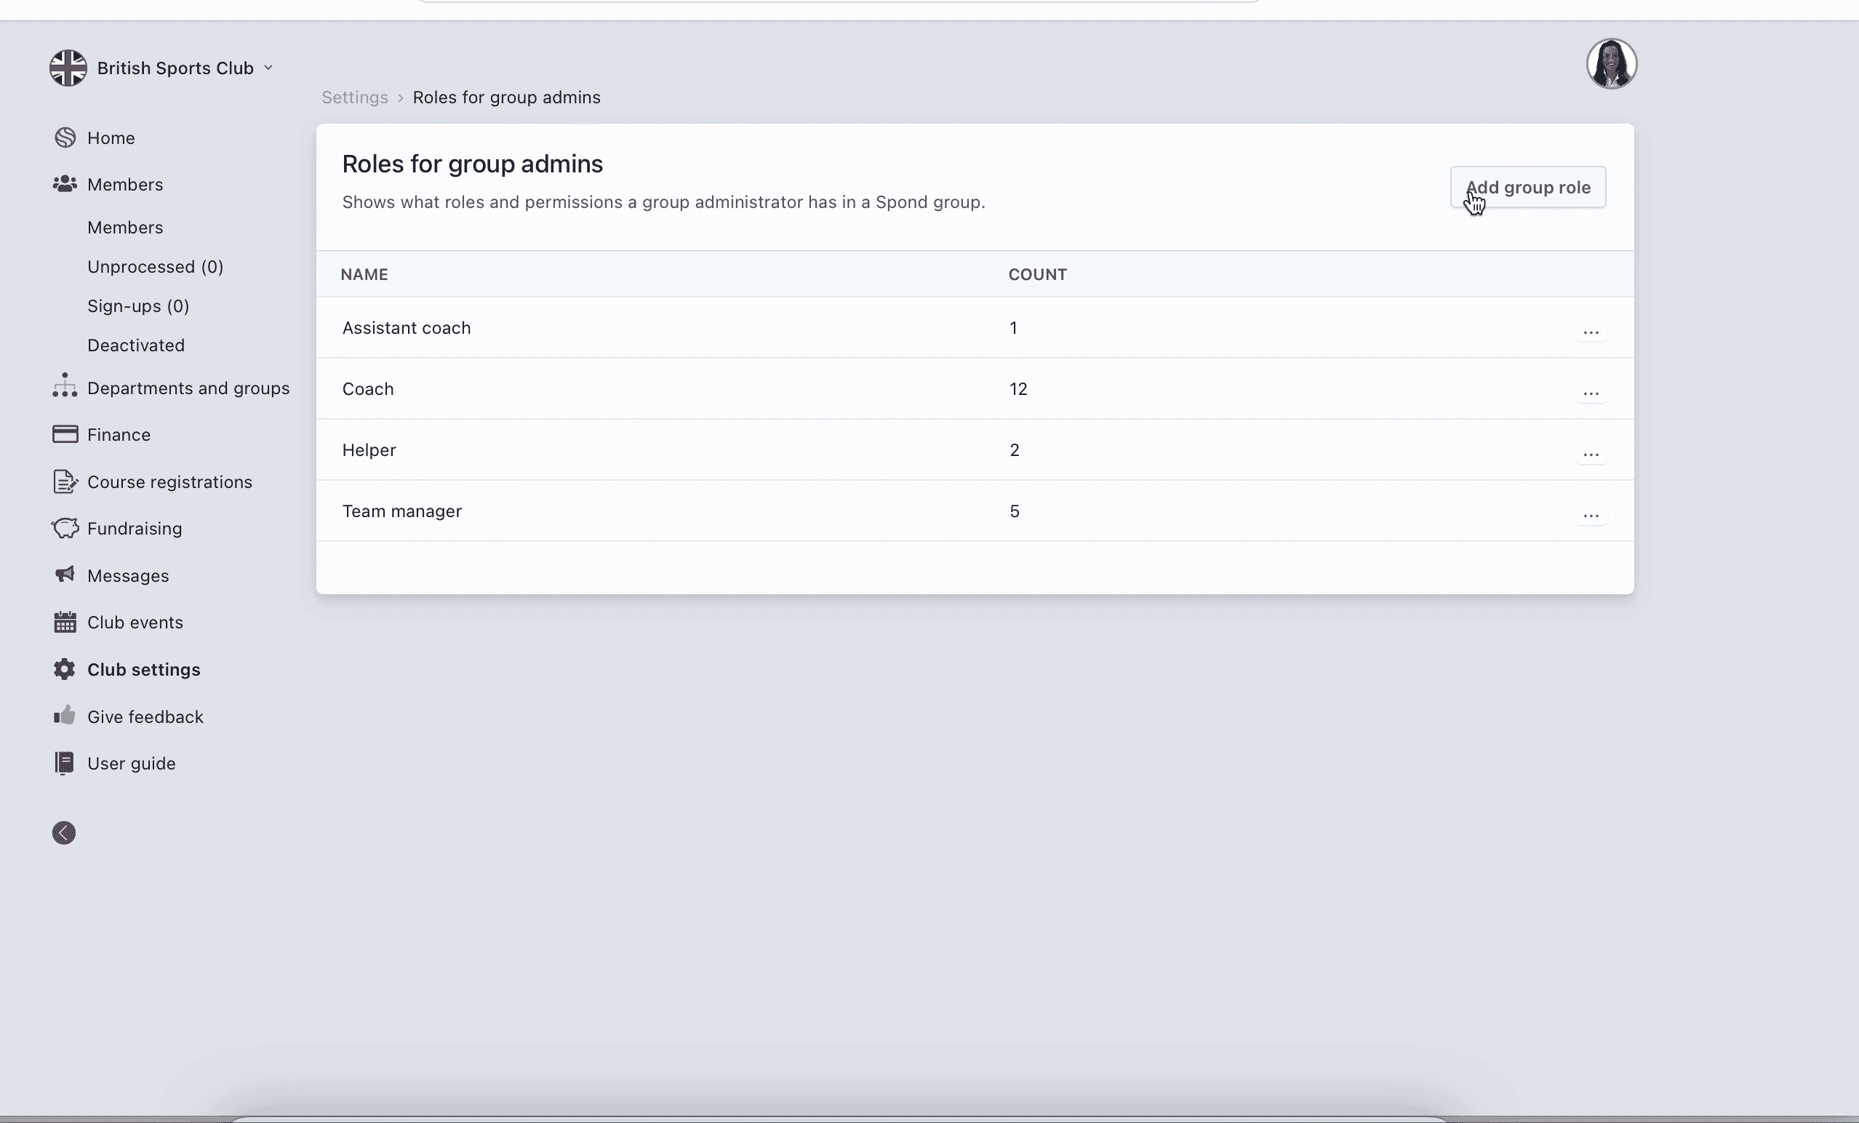Open Departments and groups via its hierarchy icon
1859x1123 pixels.
click(64, 387)
